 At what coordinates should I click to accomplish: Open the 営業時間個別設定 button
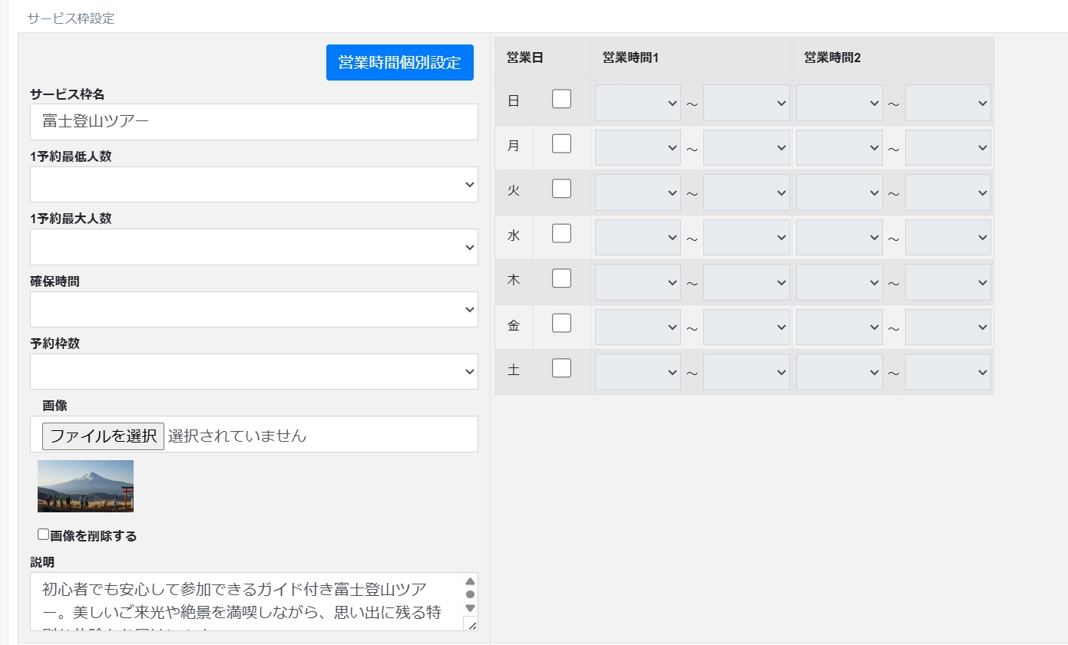coord(399,62)
